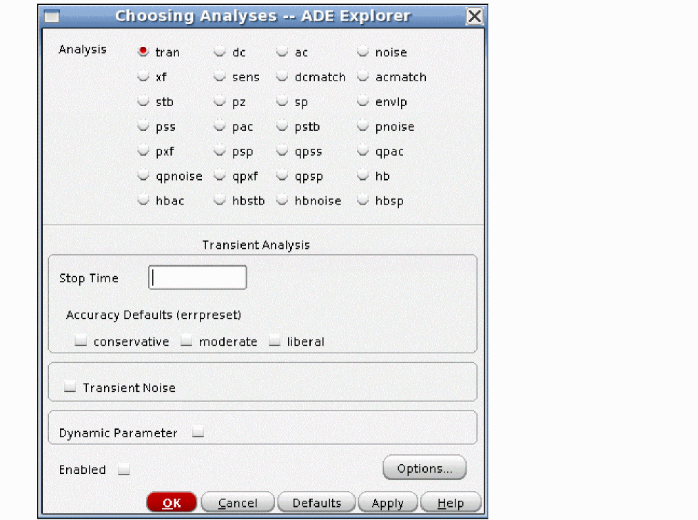The height and width of the screenshot is (520, 698).
Task: Open the Options... dialog
Action: (424, 468)
